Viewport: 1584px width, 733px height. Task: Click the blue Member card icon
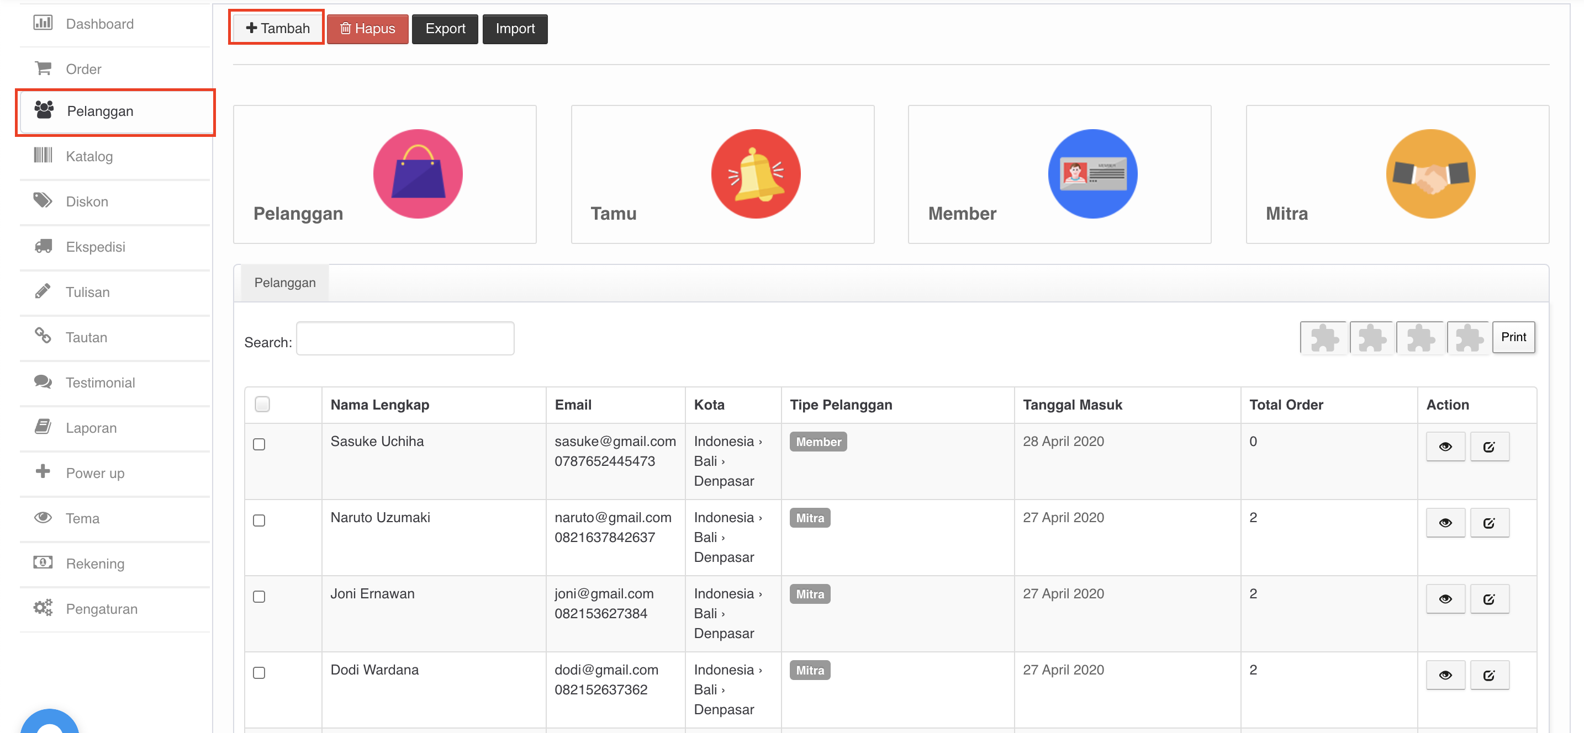1092,174
